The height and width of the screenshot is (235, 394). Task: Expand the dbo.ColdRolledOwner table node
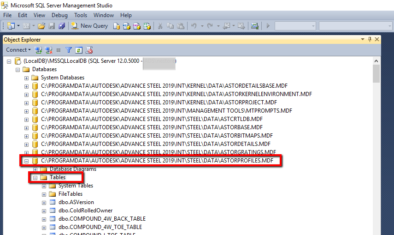pyautogui.click(x=44, y=211)
